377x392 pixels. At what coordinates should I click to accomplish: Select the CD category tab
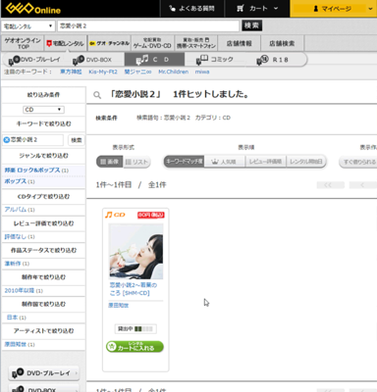click(154, 60)
